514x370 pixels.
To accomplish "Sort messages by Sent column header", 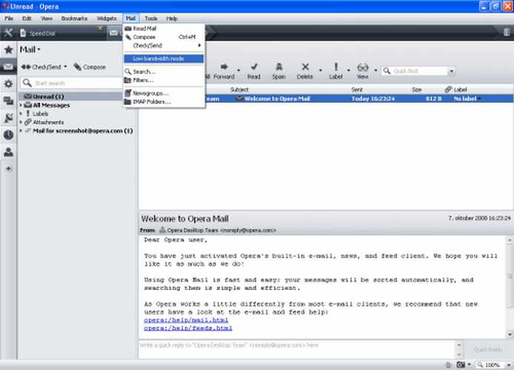I will pos(357,90).
